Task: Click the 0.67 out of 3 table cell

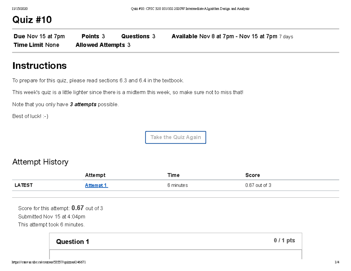Action: point(258,185)
